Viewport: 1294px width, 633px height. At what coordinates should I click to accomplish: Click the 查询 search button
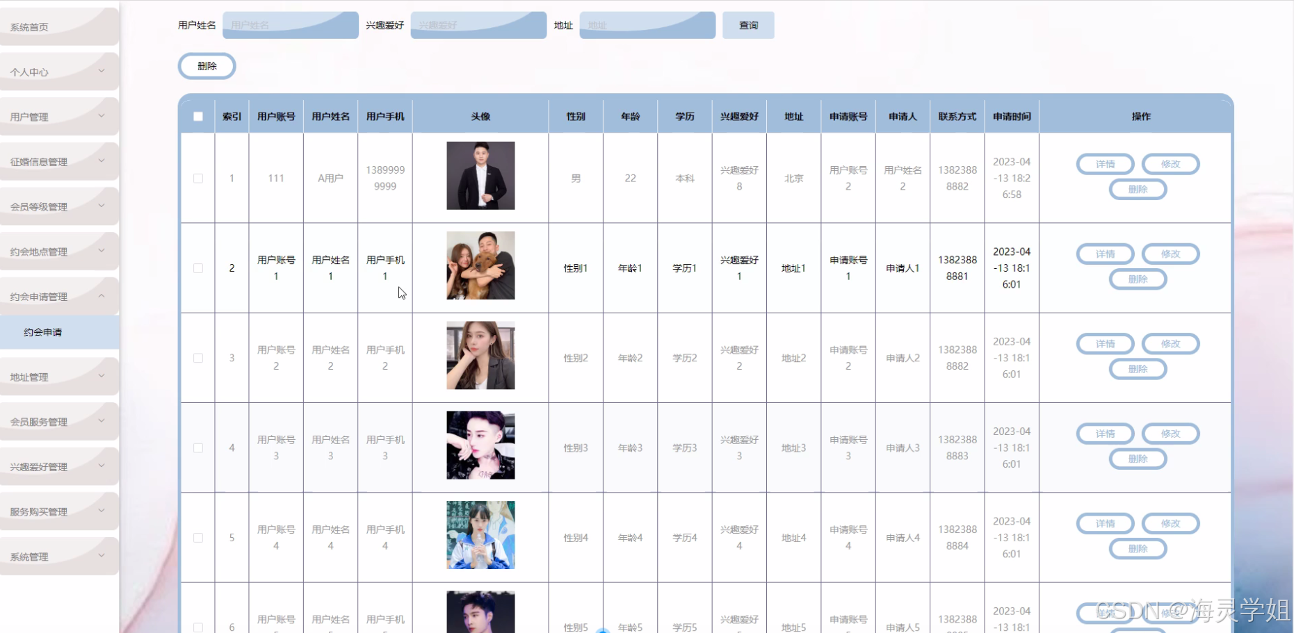(748, 25)
